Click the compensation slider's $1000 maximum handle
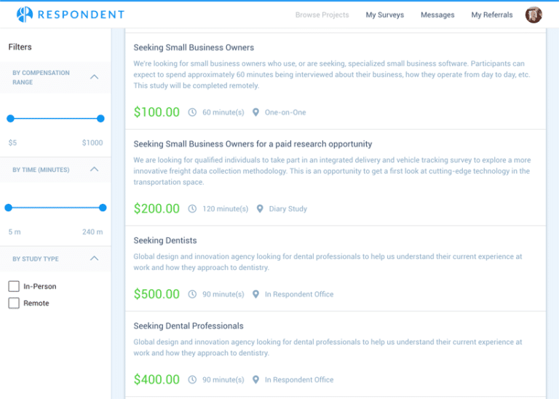The image size is (559, 399). (100, 119)
